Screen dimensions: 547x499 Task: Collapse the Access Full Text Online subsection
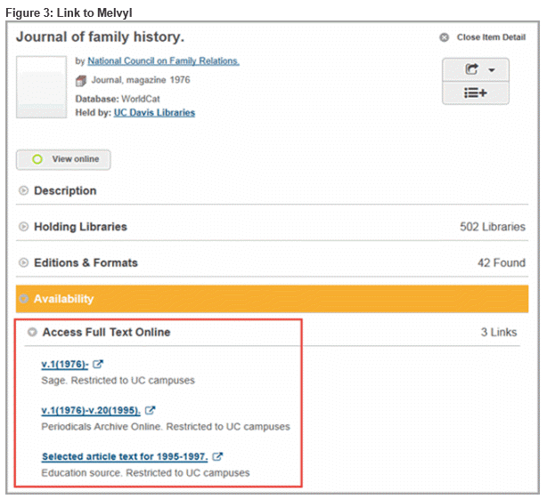(x=32, y=332)
